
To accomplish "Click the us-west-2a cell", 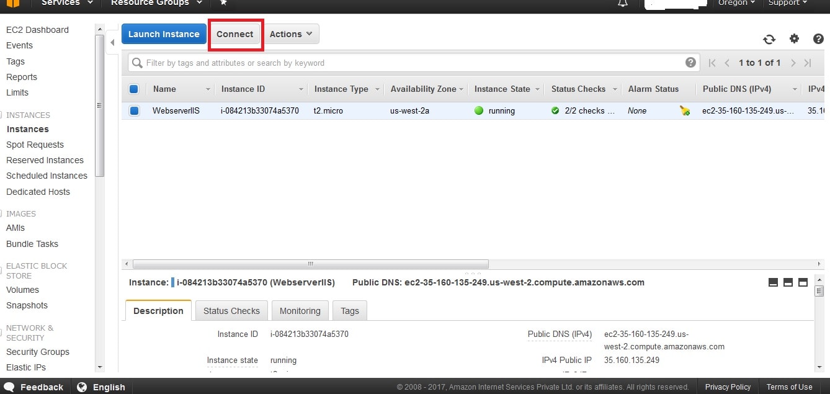I will point(409,111).
